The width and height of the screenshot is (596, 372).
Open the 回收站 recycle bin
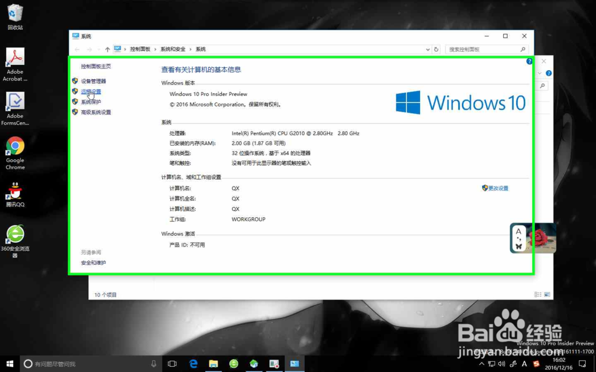(x=14, y=12)
